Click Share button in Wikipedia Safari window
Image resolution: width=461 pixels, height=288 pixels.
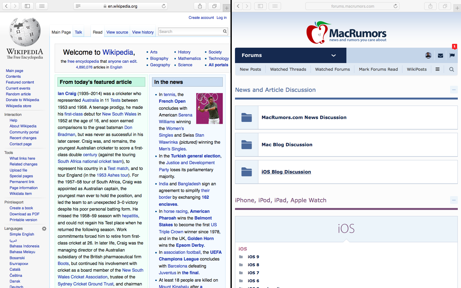tap(200, 6)
